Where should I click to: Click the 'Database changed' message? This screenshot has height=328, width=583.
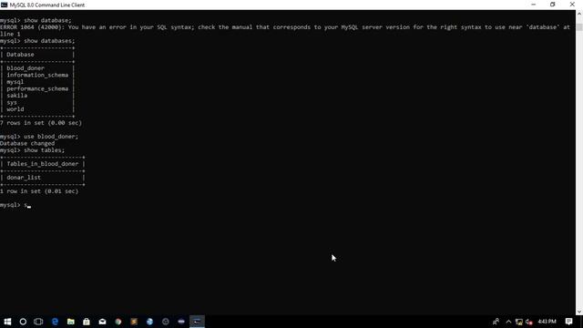[x=27, y=143]
